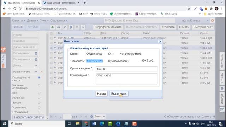Open File Explorer from taskbar
This screenshot has width=226, height=127.
pyautogui.click(x=78, y=124)
